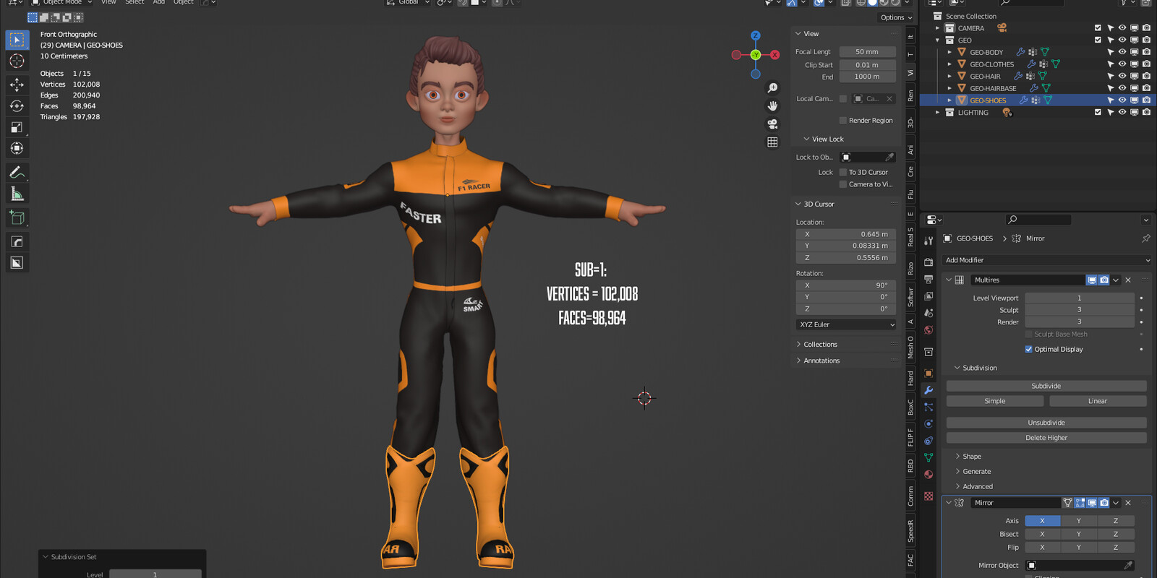
Task: Click the zoom view magnifier icon
Action: tap(772, 87)
